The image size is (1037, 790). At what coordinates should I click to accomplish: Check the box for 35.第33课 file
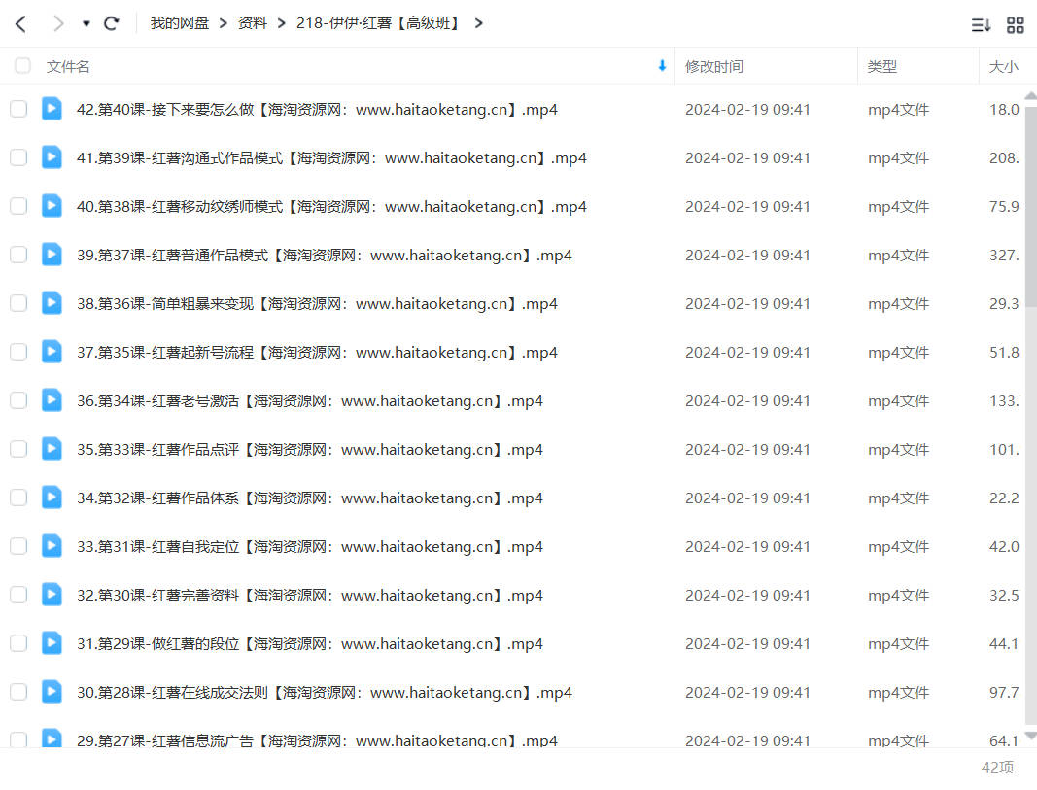18,449
